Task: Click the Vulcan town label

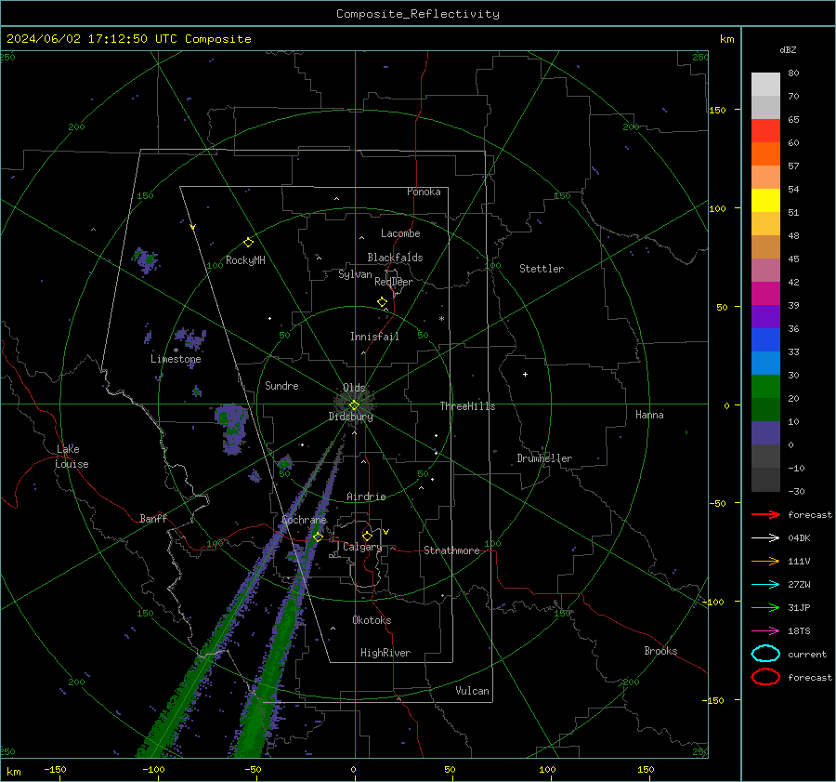Action: coord(473,691)
